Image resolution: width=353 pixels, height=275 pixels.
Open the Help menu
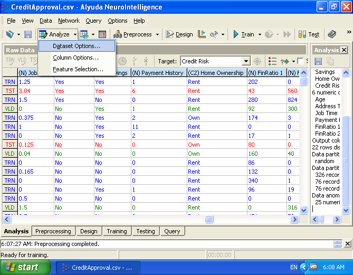(139, 21)
